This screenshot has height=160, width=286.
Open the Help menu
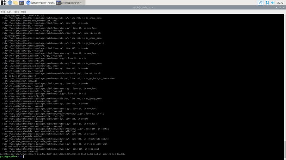(x=23, y=12)
